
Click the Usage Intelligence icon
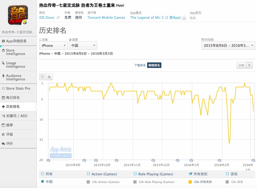click(x=3, y=63)
